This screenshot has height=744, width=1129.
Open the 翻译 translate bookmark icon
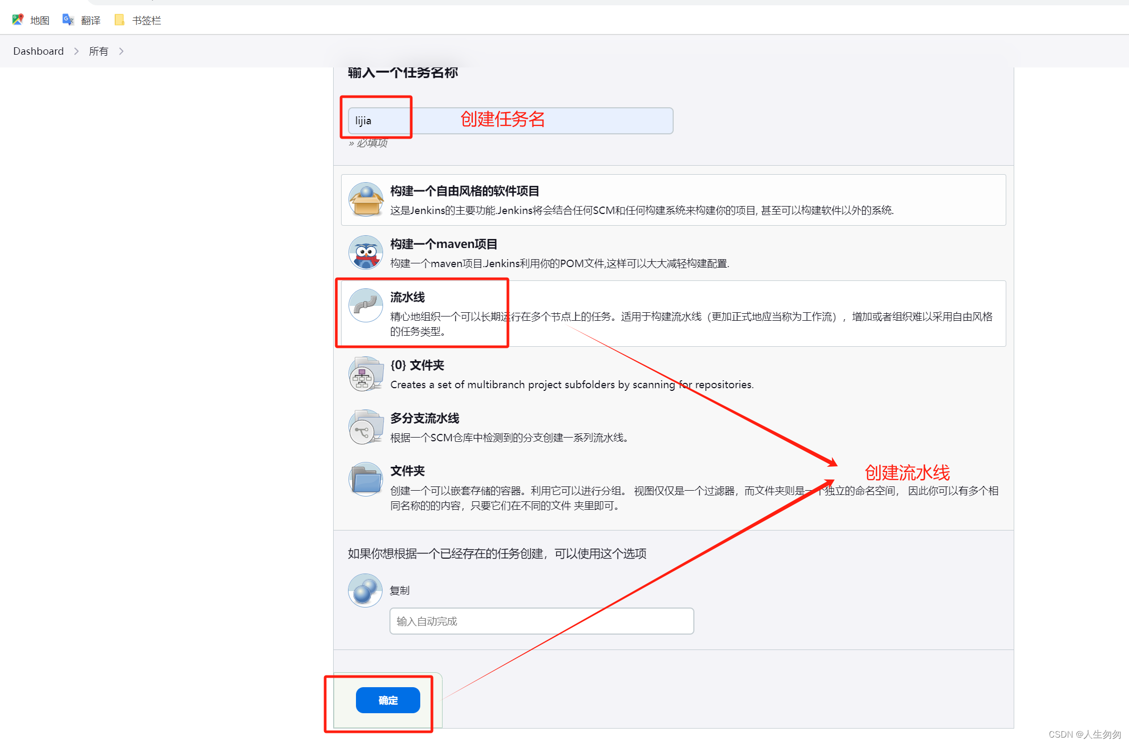click(68, 20)
